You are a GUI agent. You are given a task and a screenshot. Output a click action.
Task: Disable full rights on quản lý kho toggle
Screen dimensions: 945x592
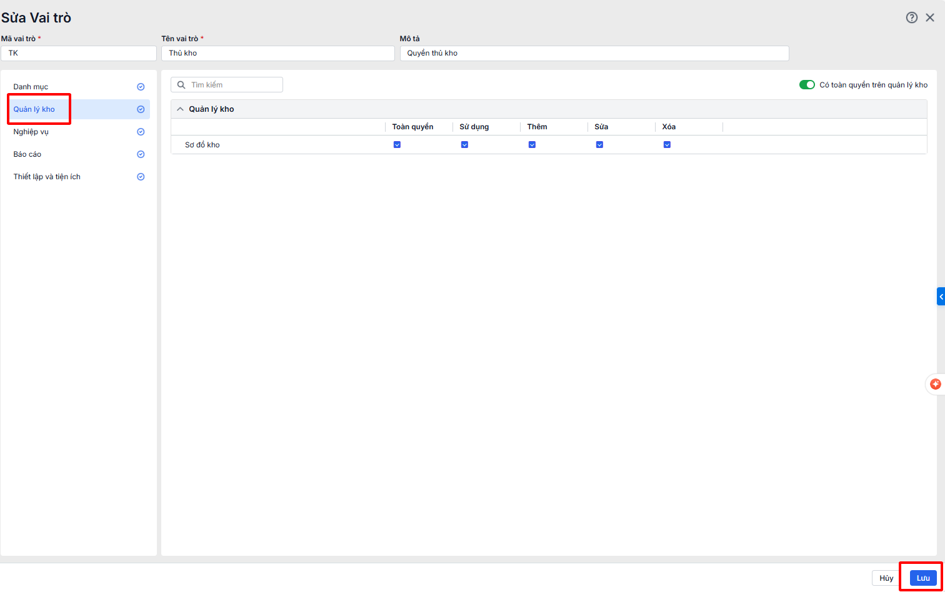(807, 85)
